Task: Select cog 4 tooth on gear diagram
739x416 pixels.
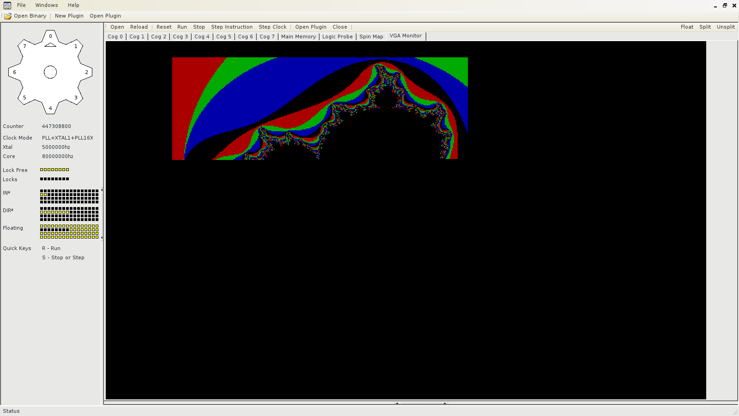Action: [50, 108]
